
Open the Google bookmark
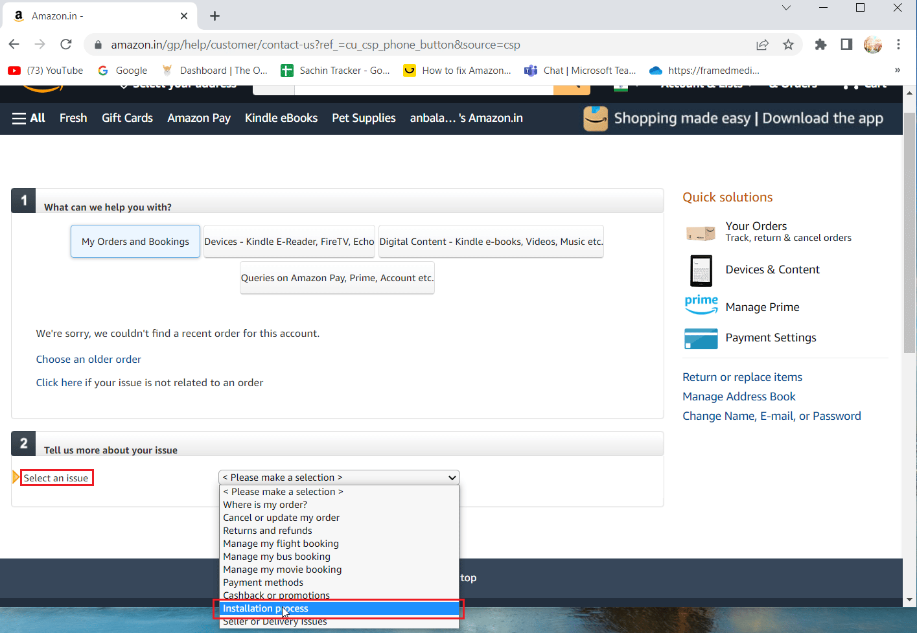[122, 71]
